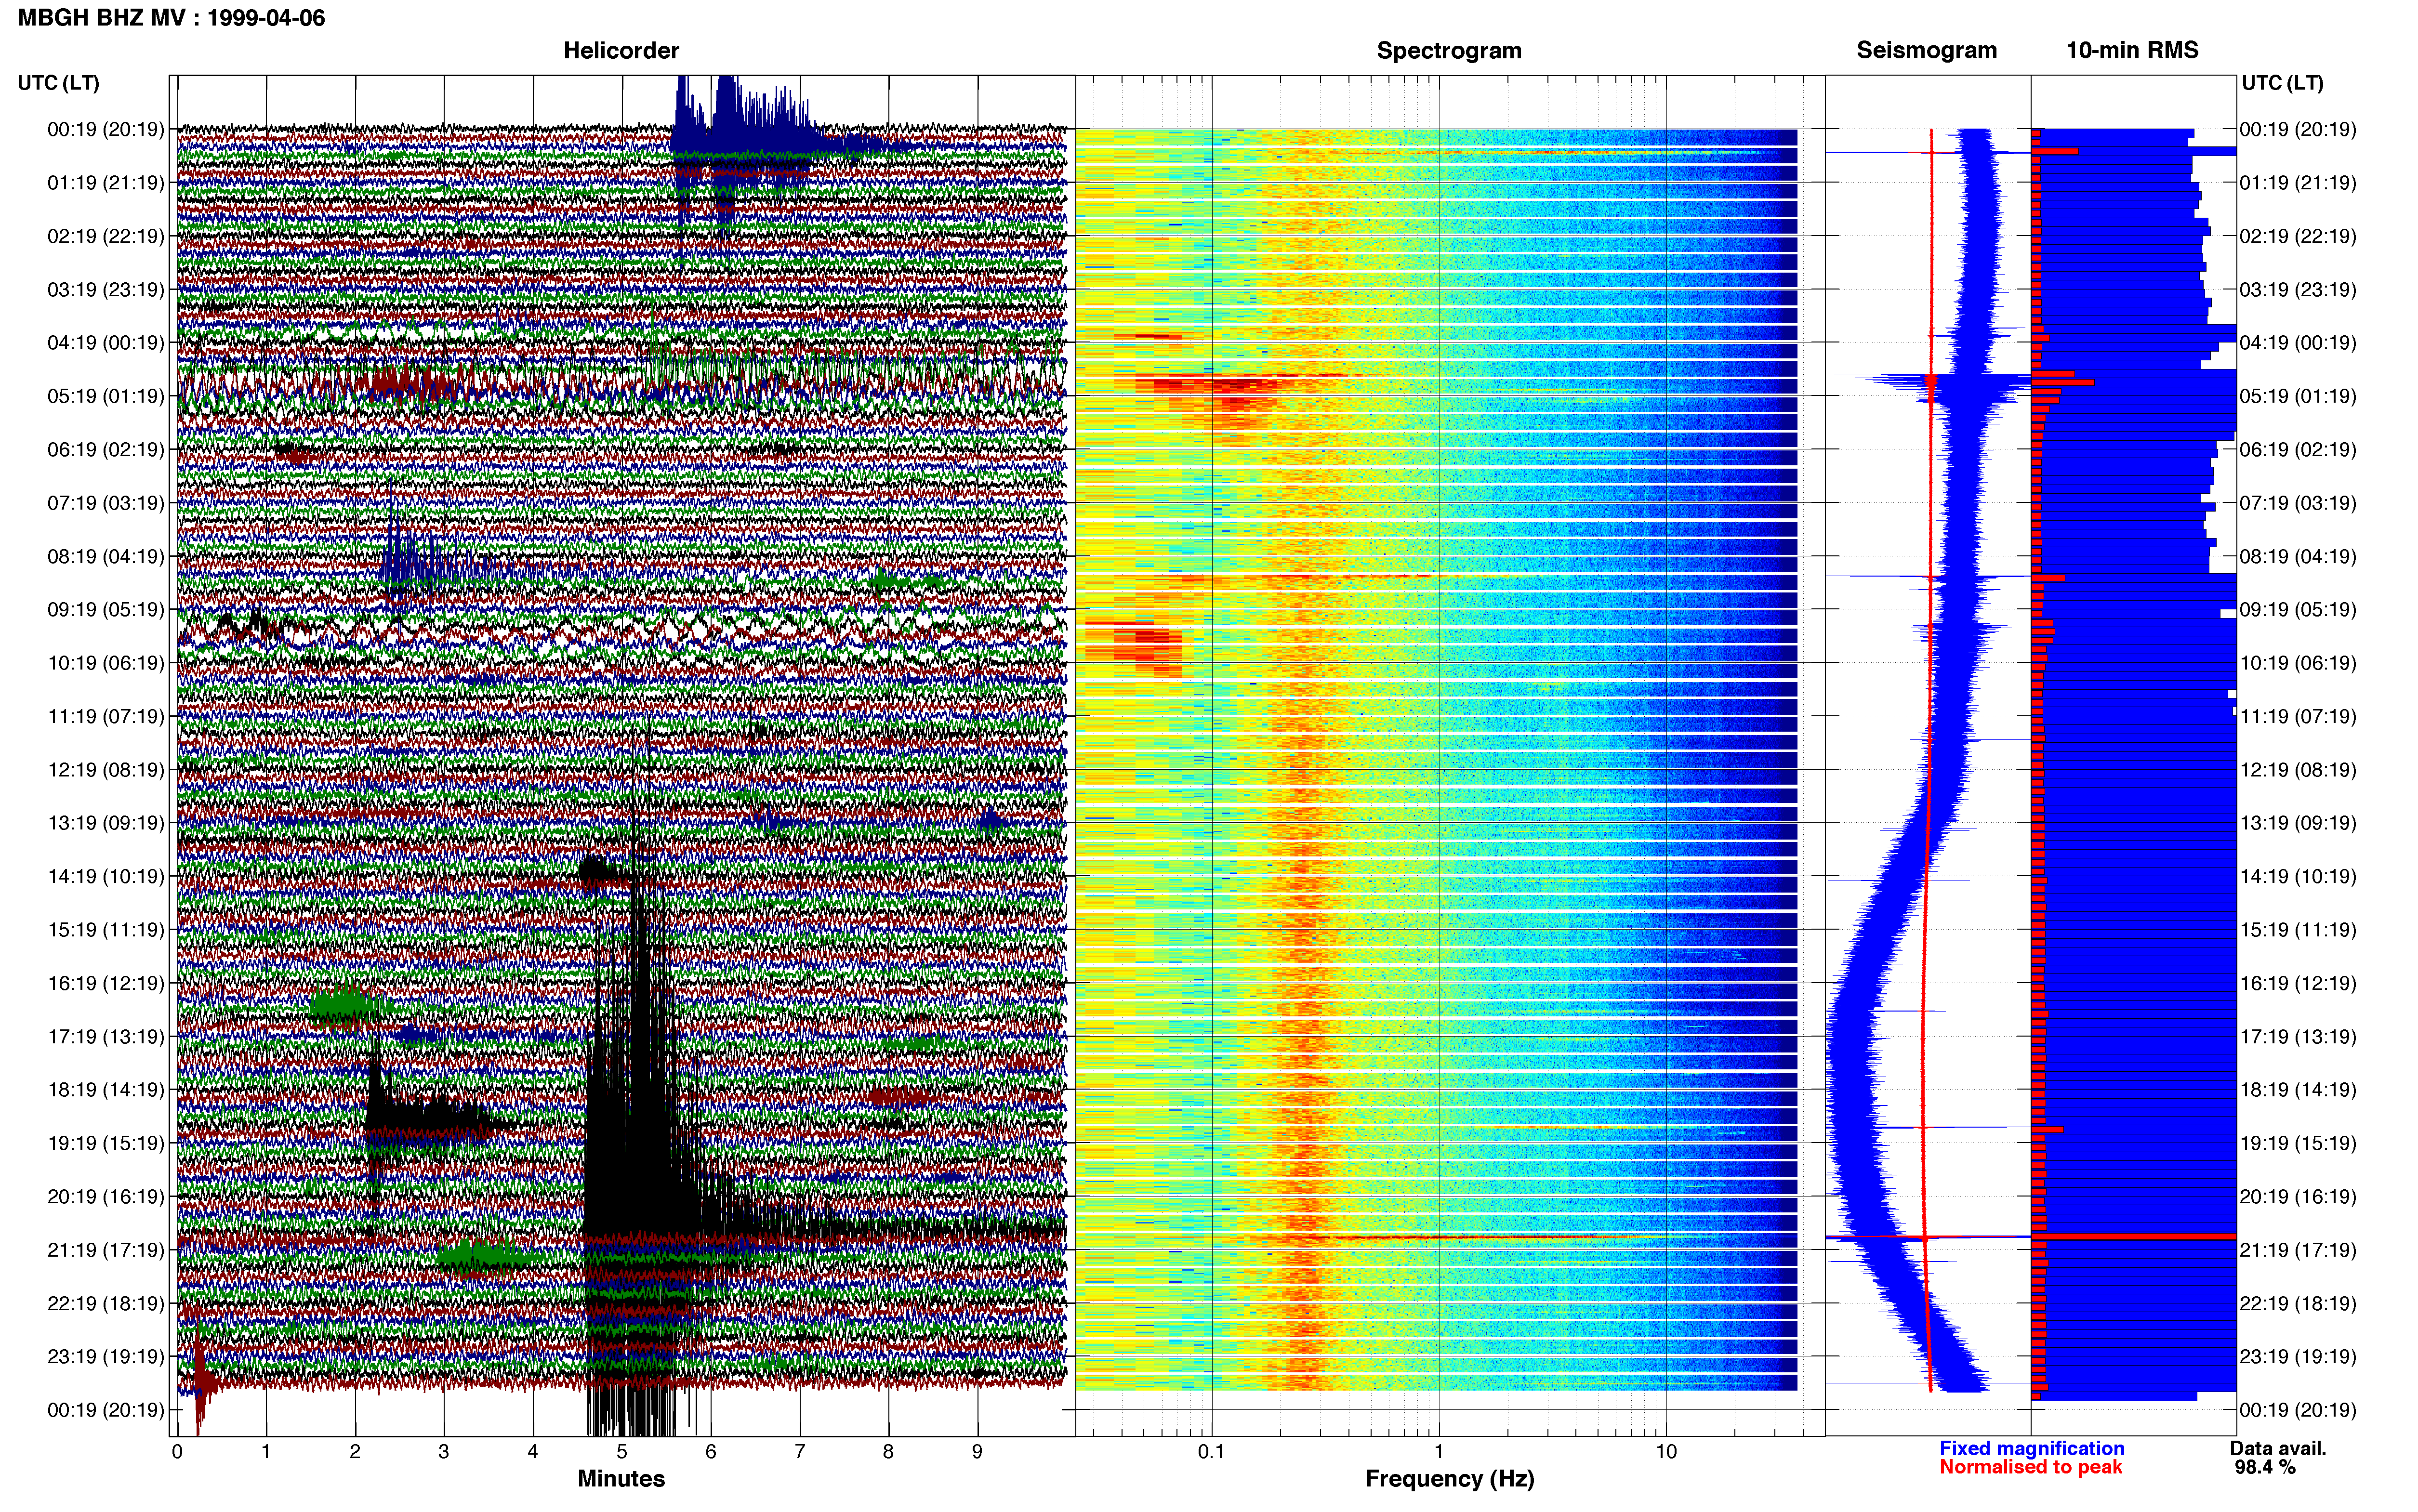Image resolution: width=2418 pixels, height=1512 pixels.
Task: Click left time label '05:19 (01:19)'
Action: click(x=106, y=396)
